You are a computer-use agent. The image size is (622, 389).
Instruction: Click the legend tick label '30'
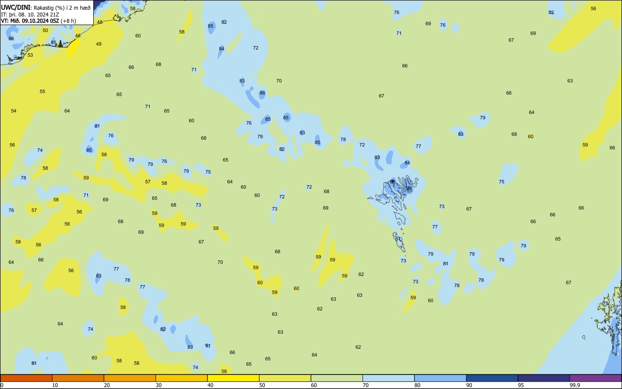click(x=158, y=385)
